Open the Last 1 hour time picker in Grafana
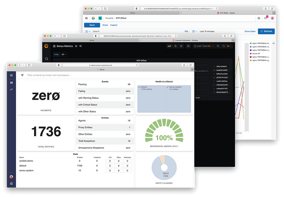The image size is (284, 197). click(204, 46)
